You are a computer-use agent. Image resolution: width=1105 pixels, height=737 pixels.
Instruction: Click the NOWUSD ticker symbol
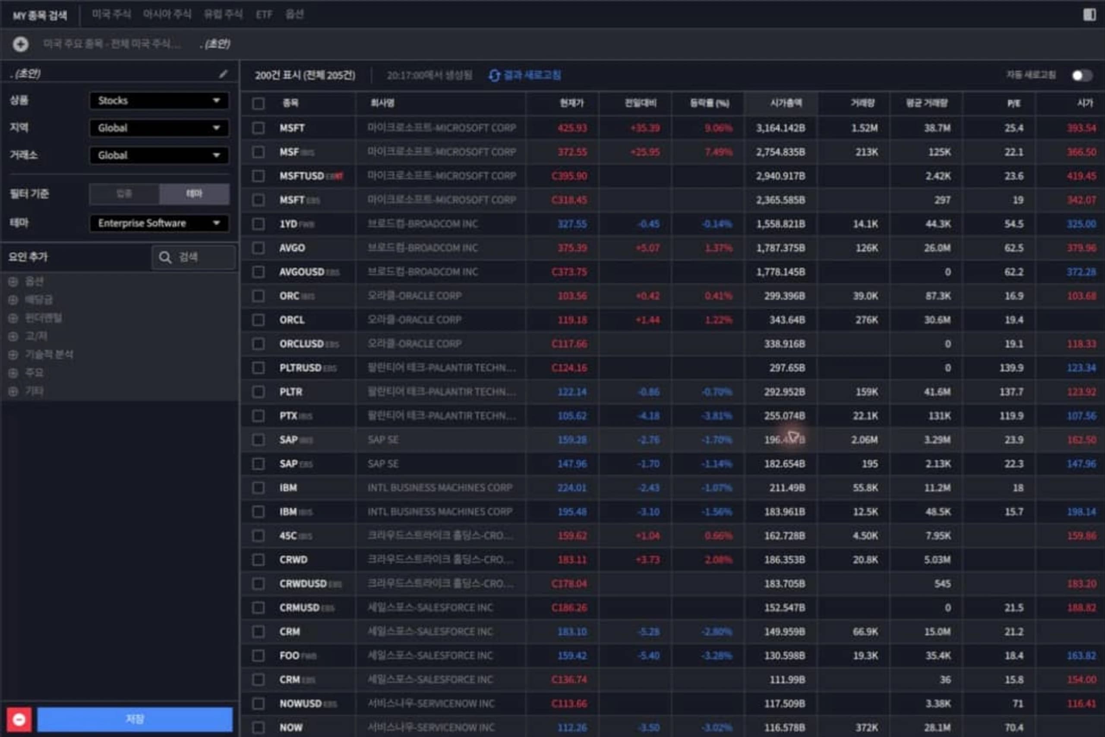click(x=300, y=703)
